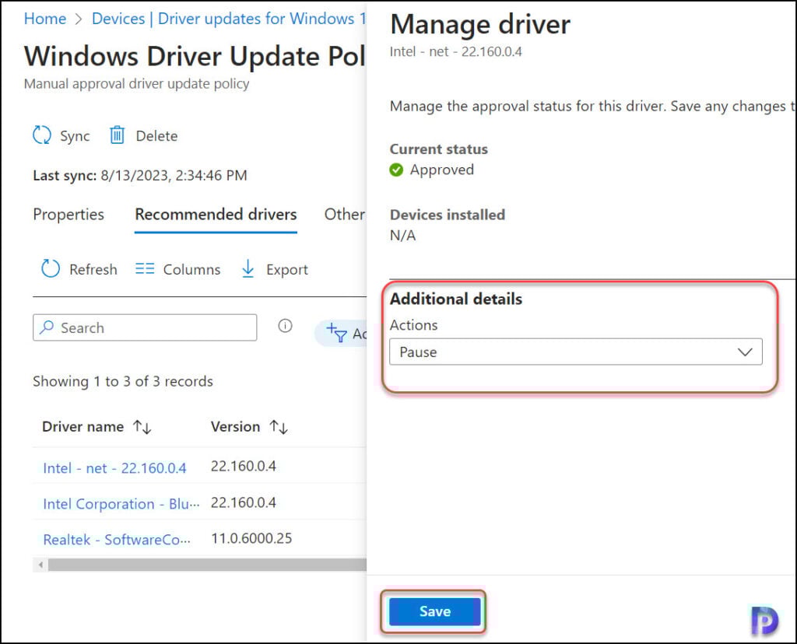The image size is (797, 644).
Task: Click version cell 11.0.6000.25
Action: tap(251, 538)
